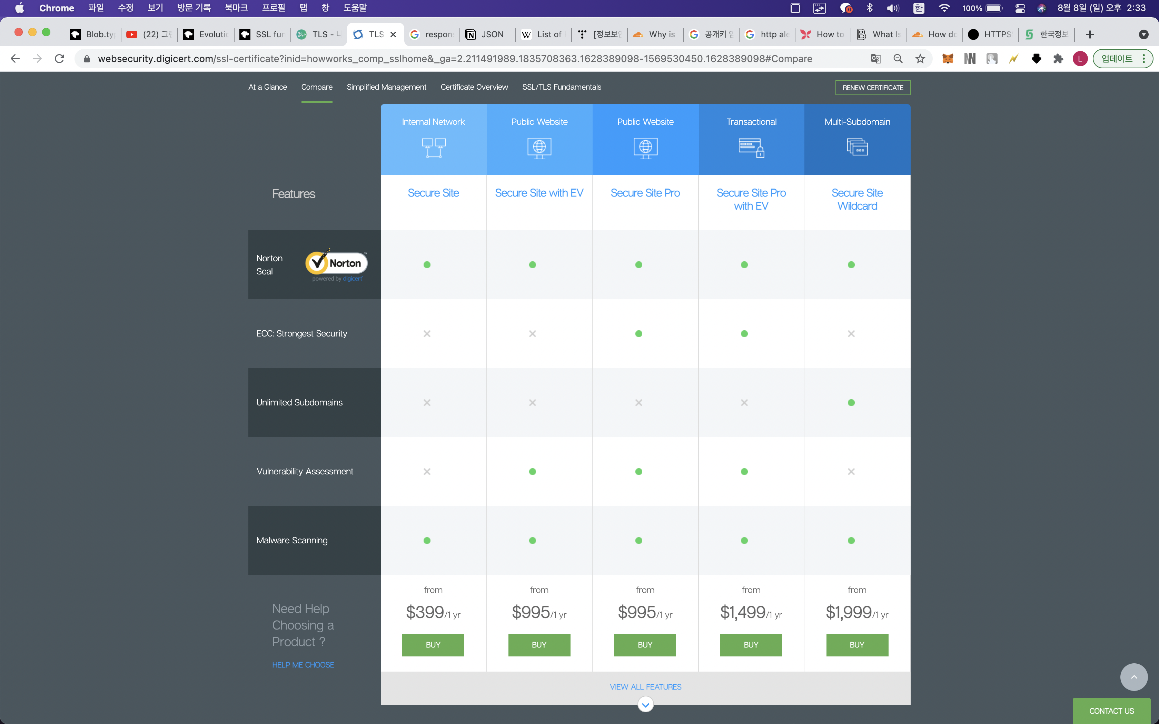
Task: Click the Internal Network column icon
Action: click(x=434, y=148)
